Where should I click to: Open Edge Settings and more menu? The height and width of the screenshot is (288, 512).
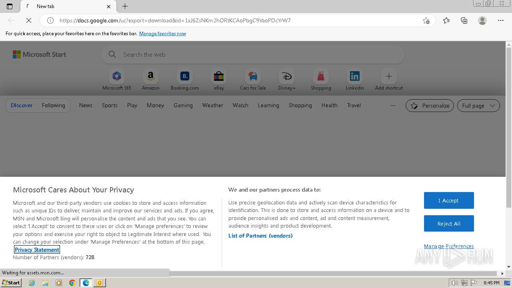coord(501,20)
